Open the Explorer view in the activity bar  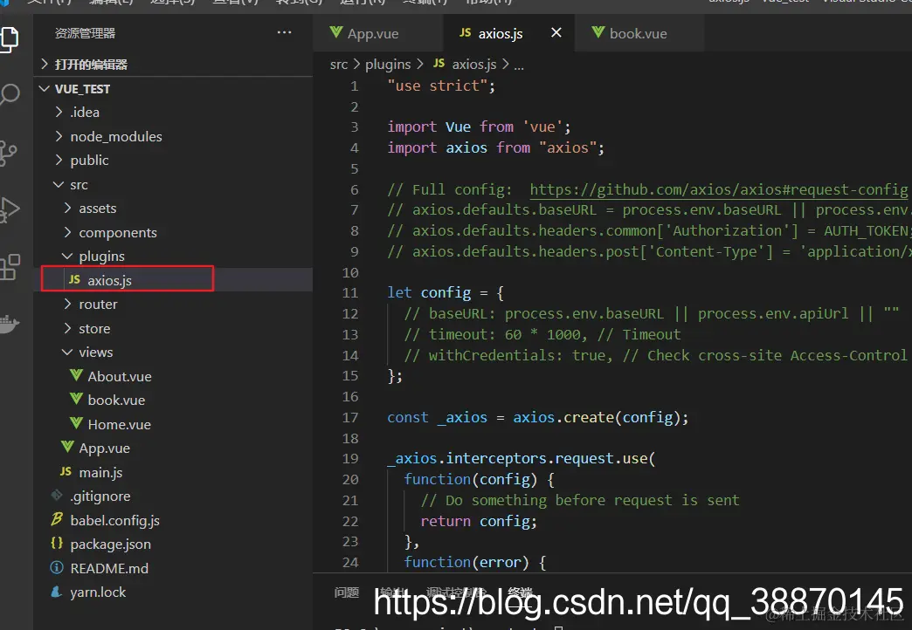coord(10,39)
